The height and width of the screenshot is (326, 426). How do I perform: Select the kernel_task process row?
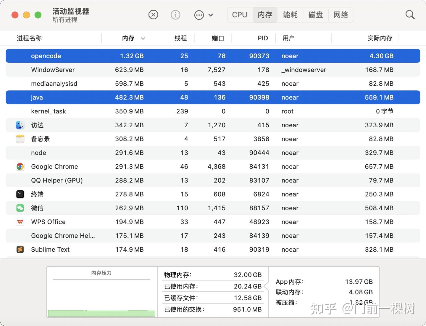click(213, 111)
